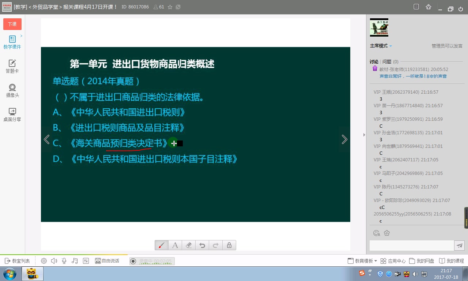The width and height of the screenshot is (468, 281).
Task: Mute the speaker volume icon
Action: coord(54,261)
